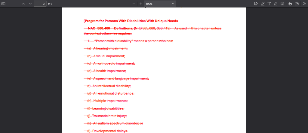
Task: Click '(a) A hearing impairment;' line
Action: (x=107, y=48)
